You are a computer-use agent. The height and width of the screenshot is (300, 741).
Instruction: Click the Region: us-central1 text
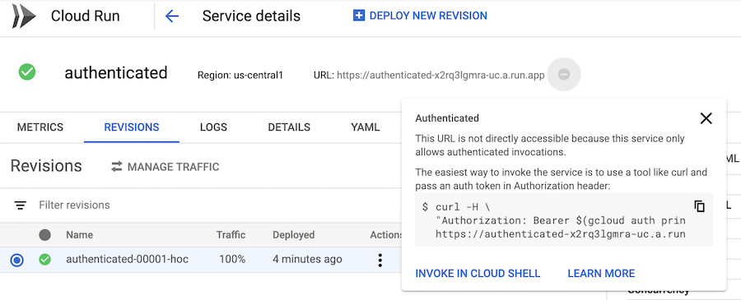click(x=240, y=75)
